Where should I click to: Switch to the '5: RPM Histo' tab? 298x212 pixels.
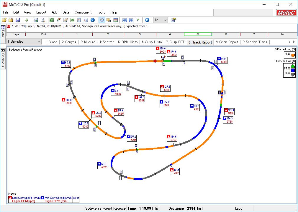coord(128,42)
